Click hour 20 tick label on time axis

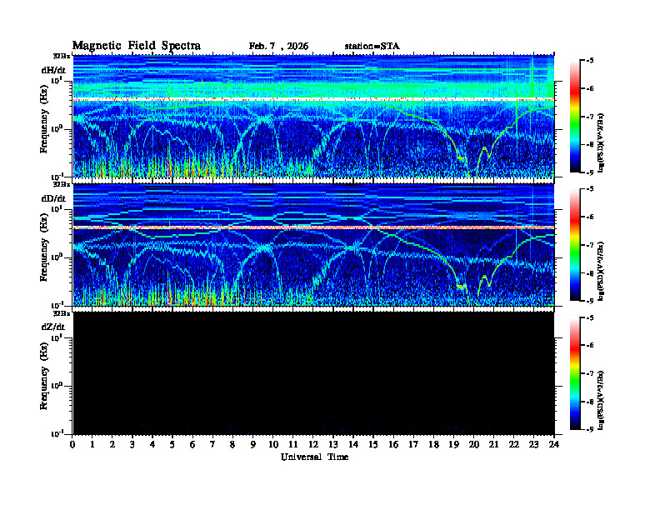point(474,445)
